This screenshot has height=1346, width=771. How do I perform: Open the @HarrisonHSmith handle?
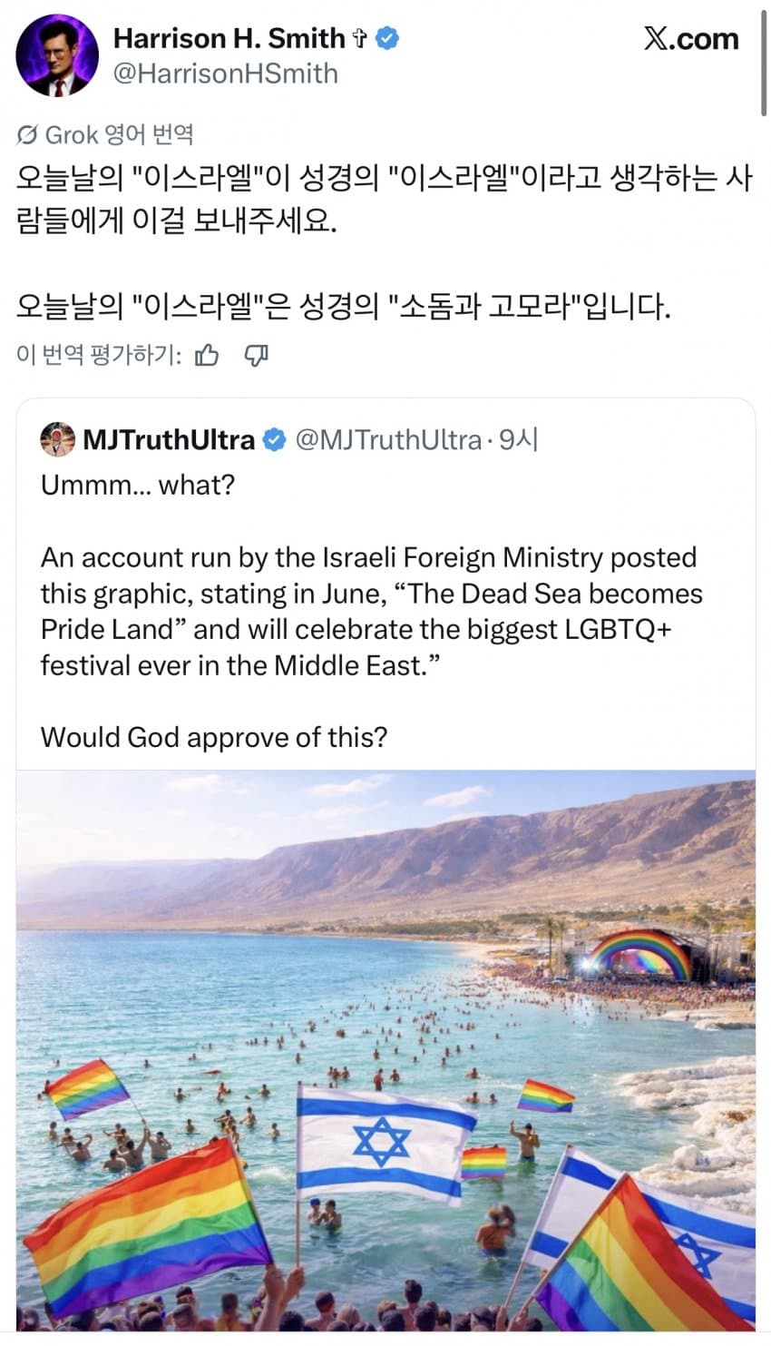(225, 74)
